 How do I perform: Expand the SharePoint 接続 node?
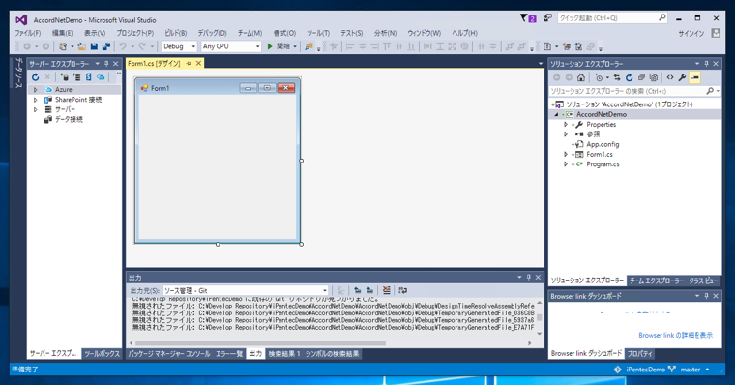[x=35, y=100]
